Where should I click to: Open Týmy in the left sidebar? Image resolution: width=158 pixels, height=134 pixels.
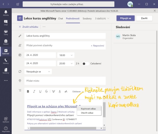tap(6, 32)
